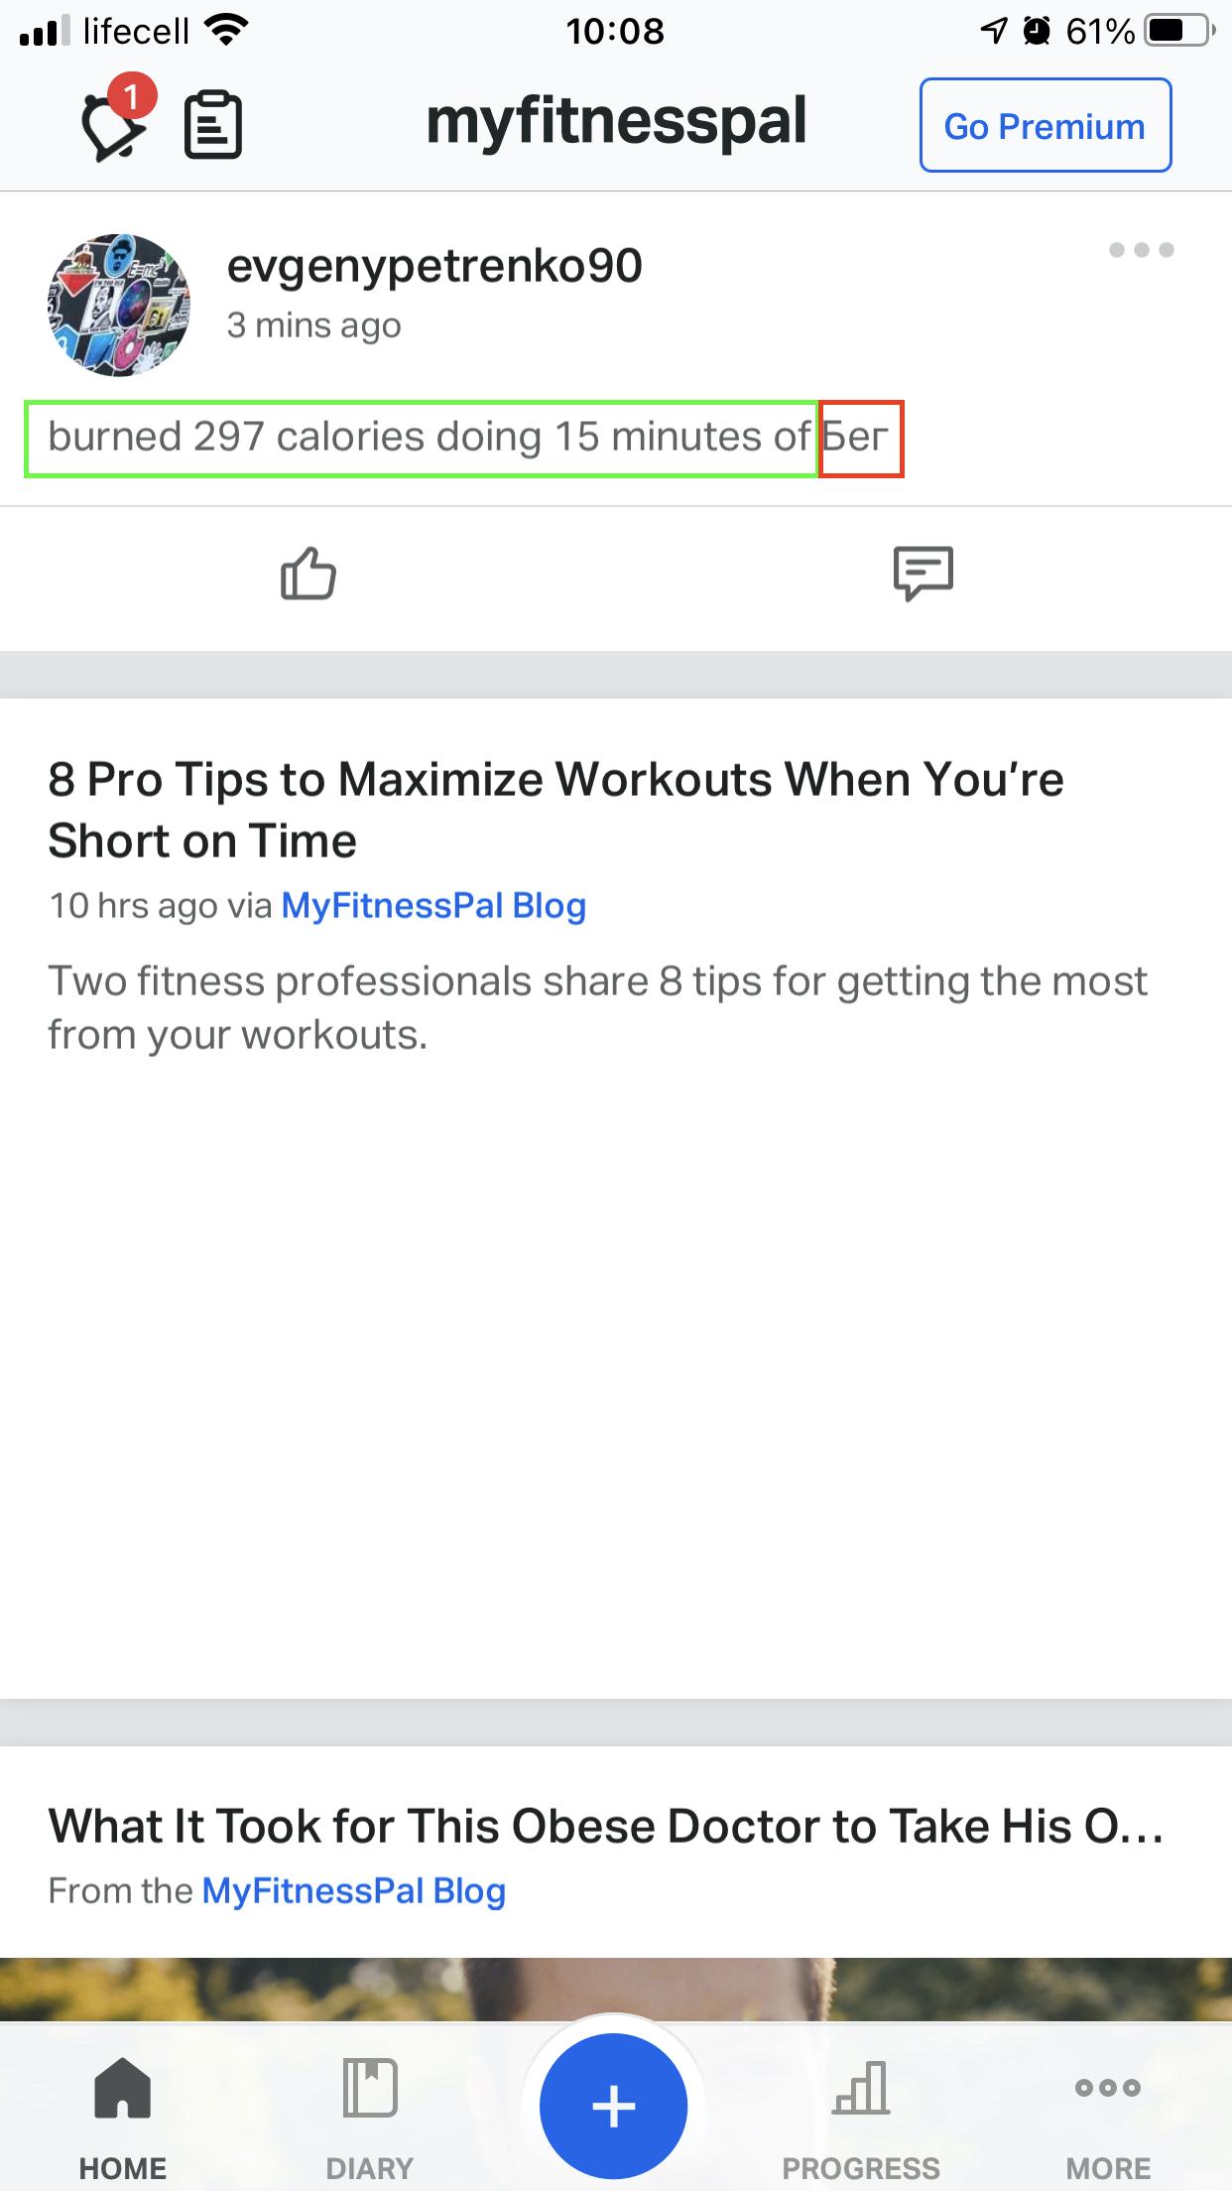The width and height of the screenshot is (1232, 2191).
Task: Tap the blue plus add button
Action: [614, 2107]
